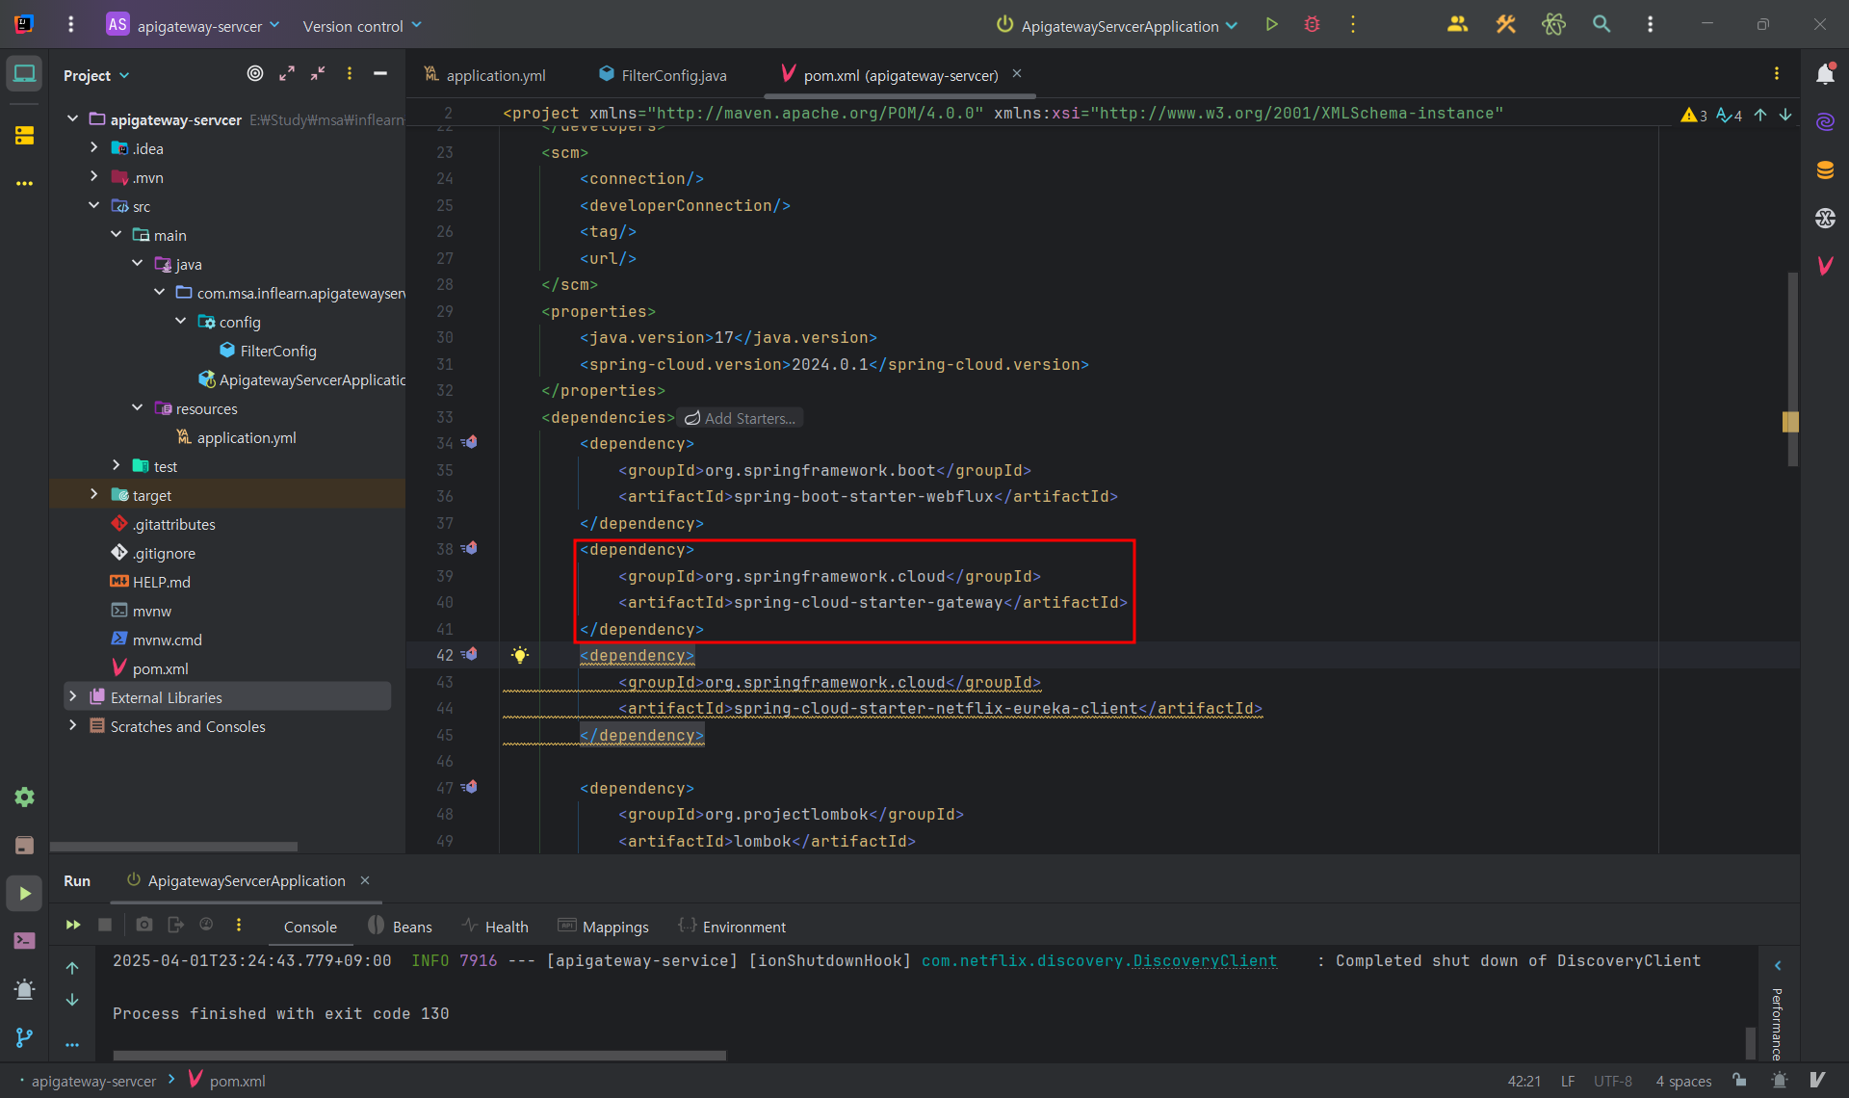Click Select Opened File target icon
Screen dimensions: 1849x1098
pos(255,74)
